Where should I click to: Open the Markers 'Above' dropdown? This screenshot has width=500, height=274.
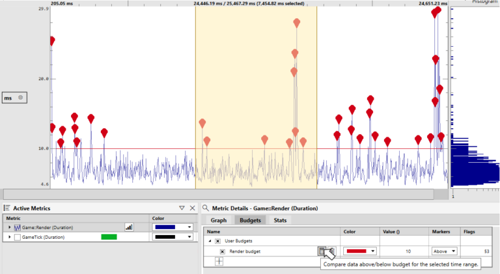point(444,251)
